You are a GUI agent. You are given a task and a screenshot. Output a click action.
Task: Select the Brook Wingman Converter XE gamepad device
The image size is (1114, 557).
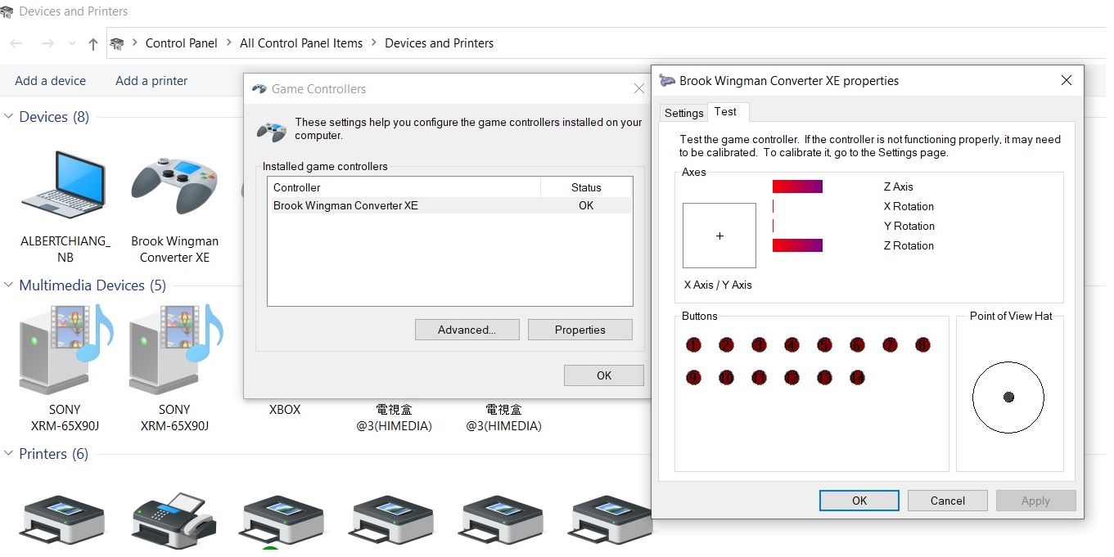point(174,186)
